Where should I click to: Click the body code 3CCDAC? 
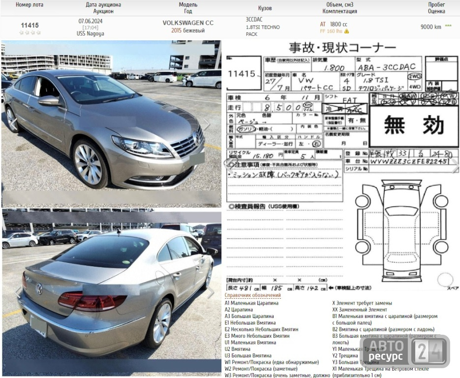click(254, 20)
